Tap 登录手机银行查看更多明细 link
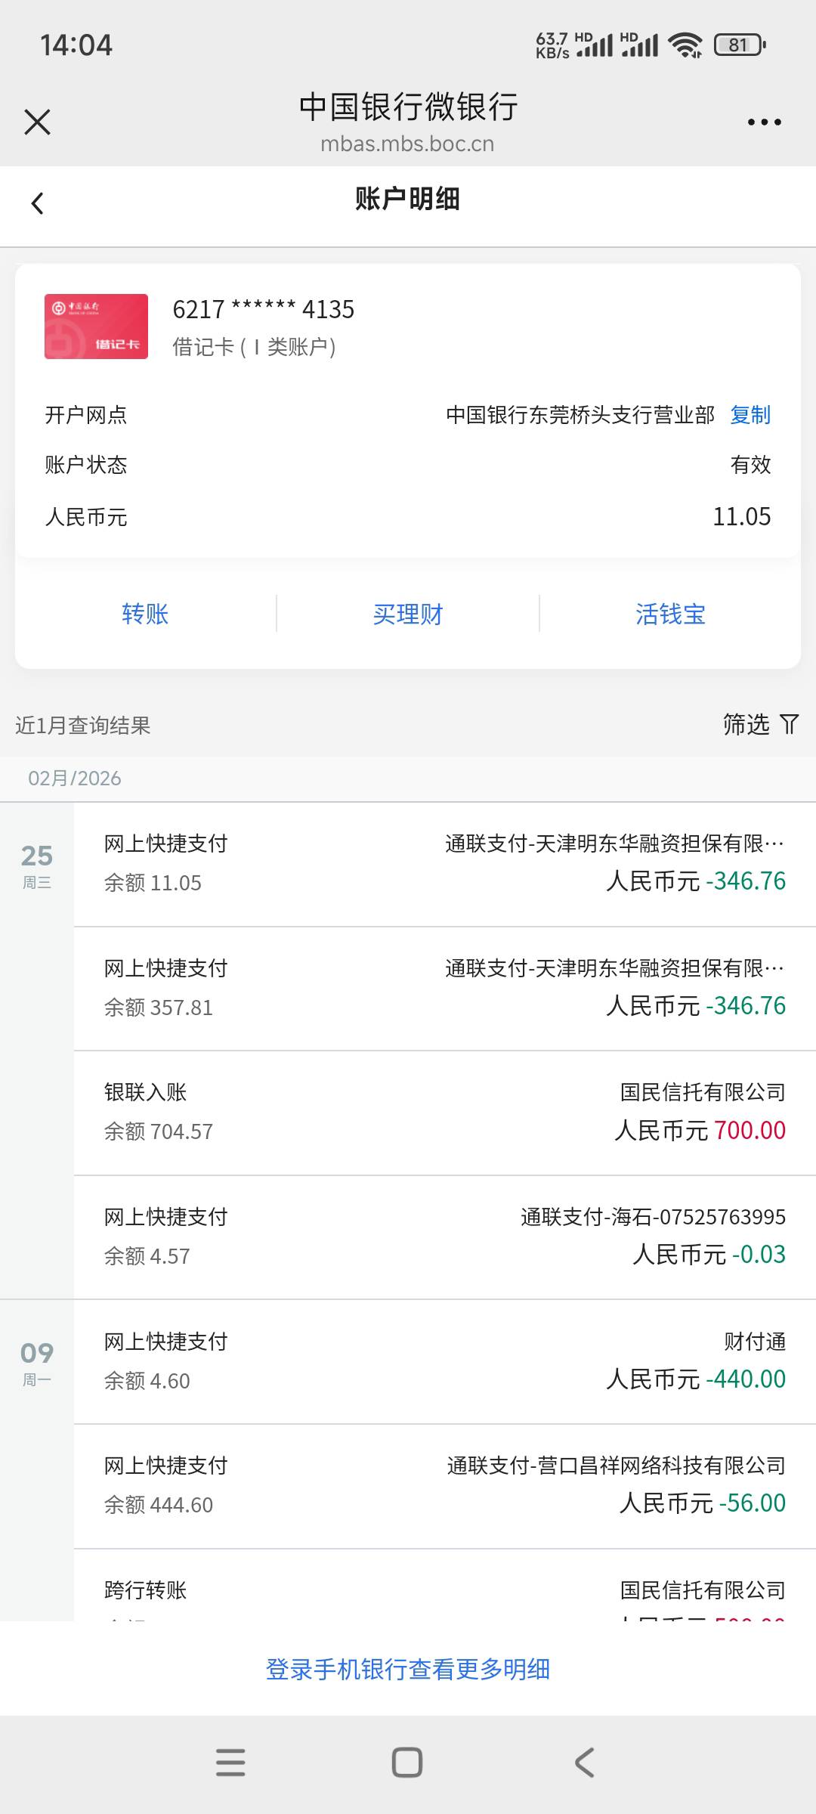Viewport: 816px width, 1814px height. [408, 1669]
